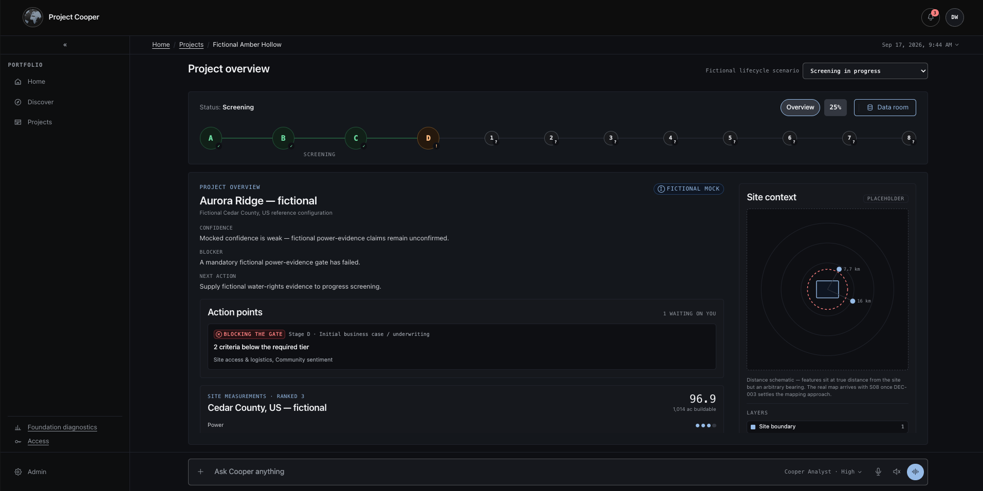Screen dimensions: 983x491
Task: Click the microphone icon in chat bar
Action: pos(878,471)
